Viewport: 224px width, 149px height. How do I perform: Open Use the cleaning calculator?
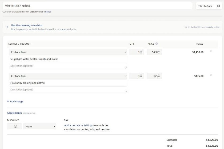point(27,25)
